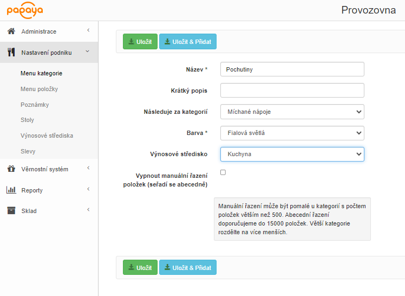Click the Název text field

(x=292, y=69)
